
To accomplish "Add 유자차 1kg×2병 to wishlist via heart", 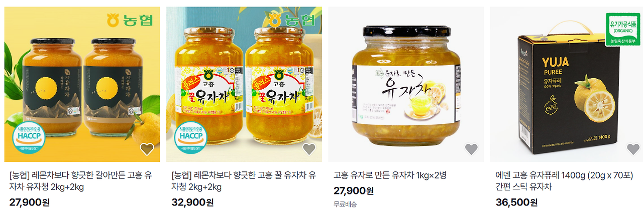I will pyautogui.click(x=471, y=149).
